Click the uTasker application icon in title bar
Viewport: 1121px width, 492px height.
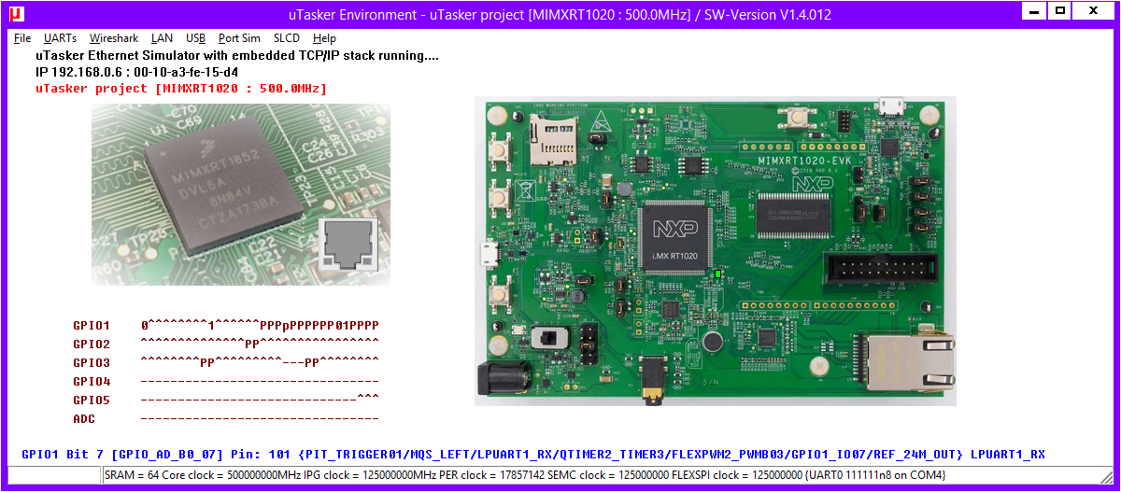click(x=16, y=14)
